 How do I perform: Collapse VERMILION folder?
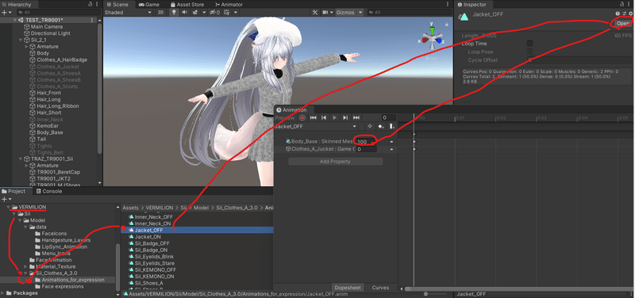click(9, 207)
